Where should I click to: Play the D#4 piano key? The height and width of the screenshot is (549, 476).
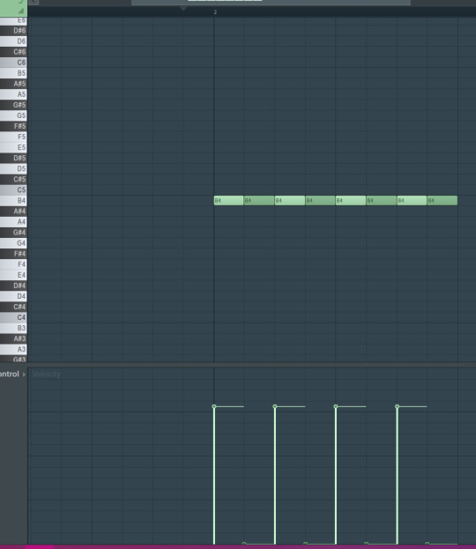13,286
